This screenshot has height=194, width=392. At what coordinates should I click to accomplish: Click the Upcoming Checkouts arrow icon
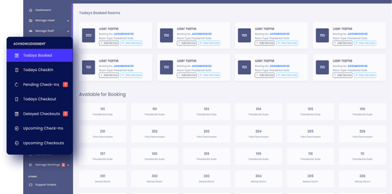pyautogui.click(x=17, y=143)
